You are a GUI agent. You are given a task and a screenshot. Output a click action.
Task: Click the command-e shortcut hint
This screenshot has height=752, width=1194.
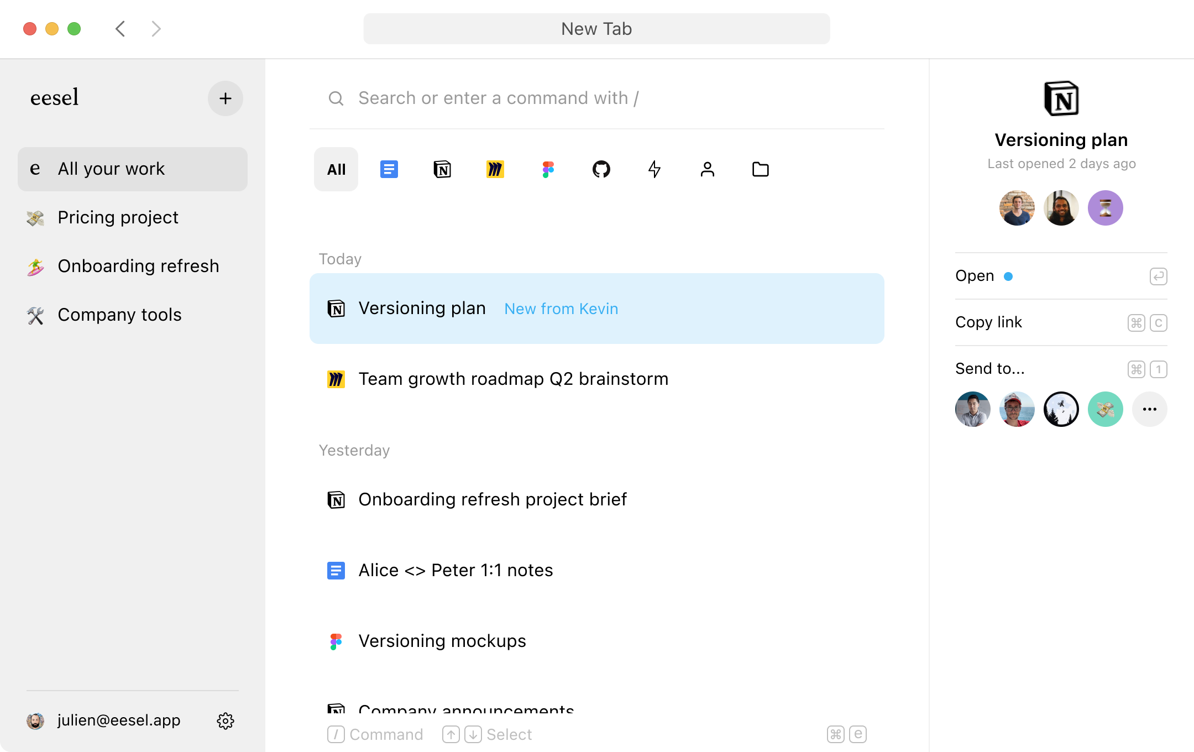847,734
